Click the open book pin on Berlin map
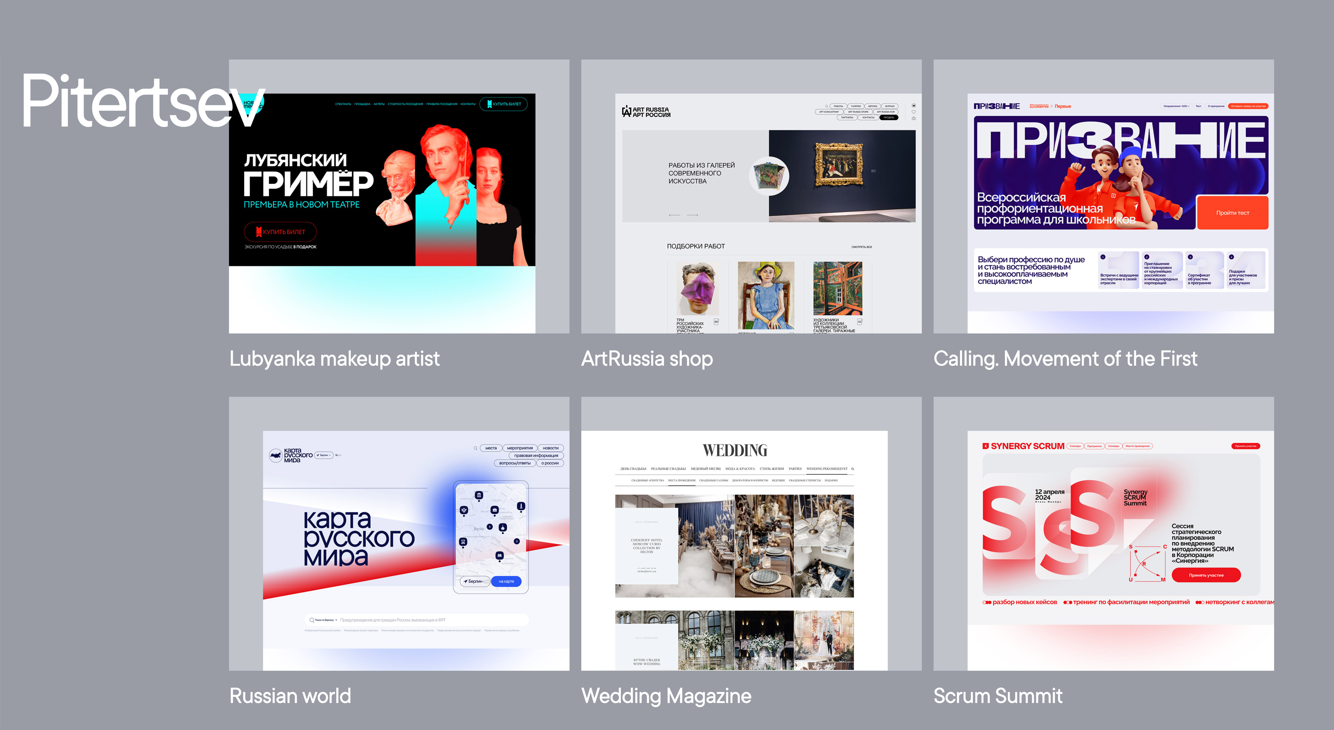This screenshot has width=1334, height=730. (x=499, y=556)
